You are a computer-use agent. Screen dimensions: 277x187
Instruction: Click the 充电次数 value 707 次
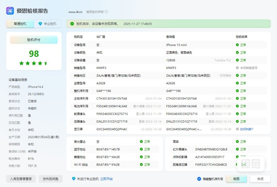[32, 166]
